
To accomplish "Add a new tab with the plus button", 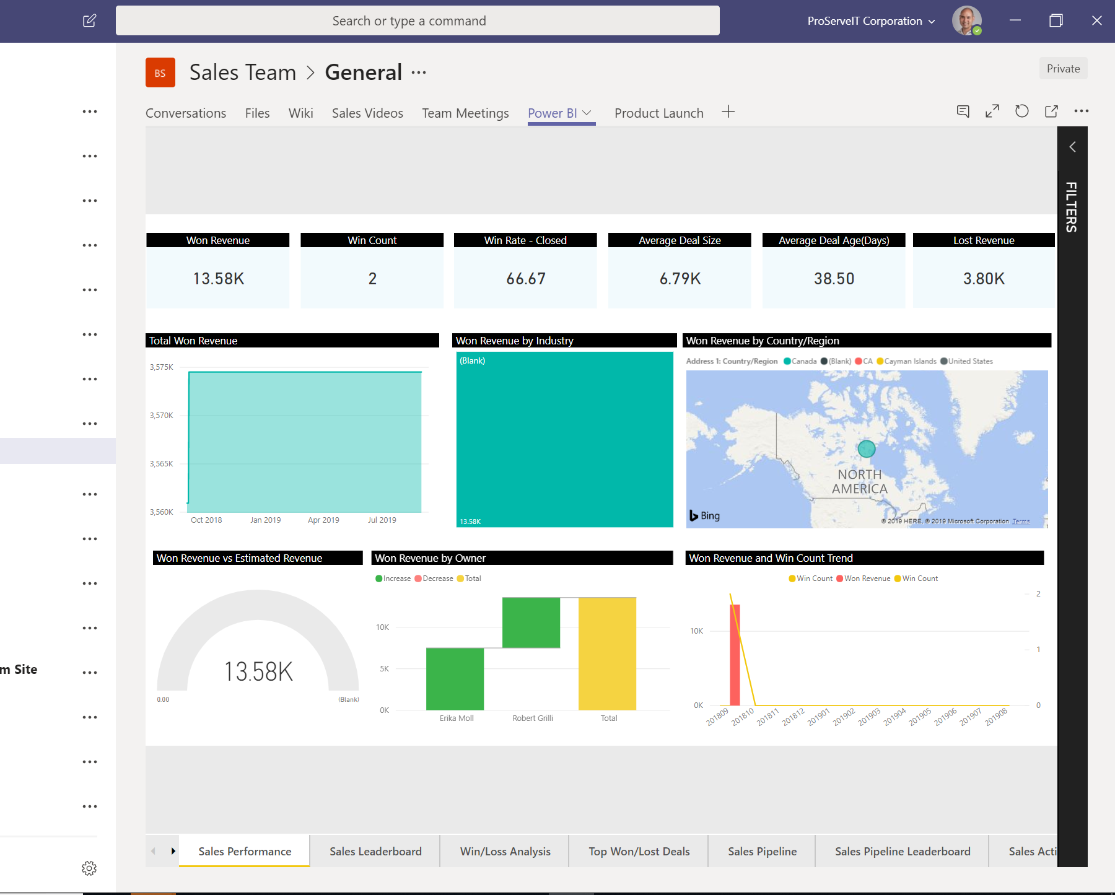I will coord(728,112).
